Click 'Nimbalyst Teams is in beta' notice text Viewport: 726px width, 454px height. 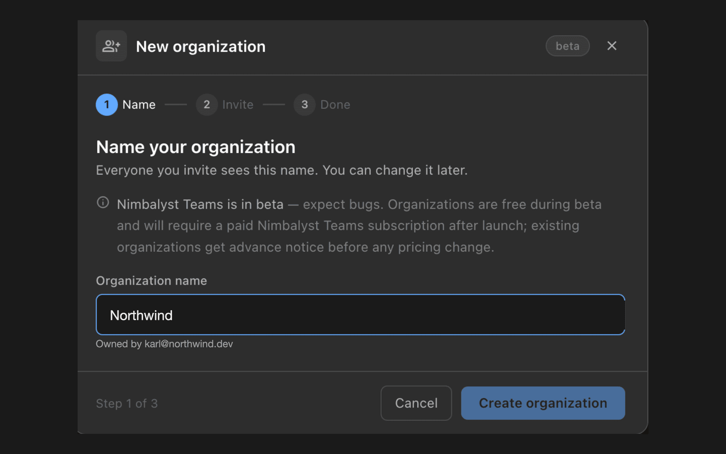[x=200, y=204]
